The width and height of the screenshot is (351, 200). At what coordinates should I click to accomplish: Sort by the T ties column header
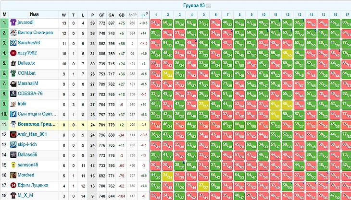click(74, 15)
